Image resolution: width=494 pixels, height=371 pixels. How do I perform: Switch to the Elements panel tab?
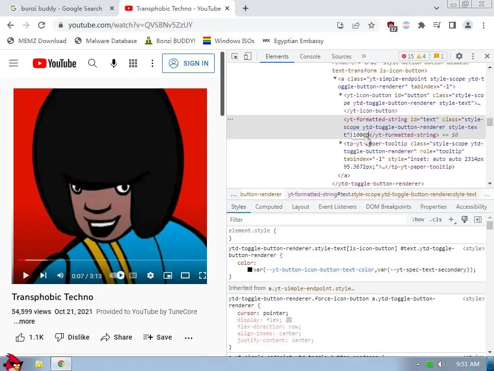[277, 56]
